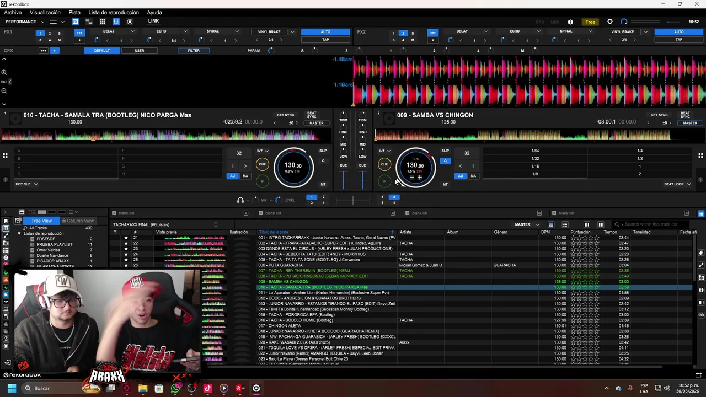Open the deck 1 INT sync source dropdown
Image resolution: width=706 pixels, height=397 pixels.
tap(263, 151)
